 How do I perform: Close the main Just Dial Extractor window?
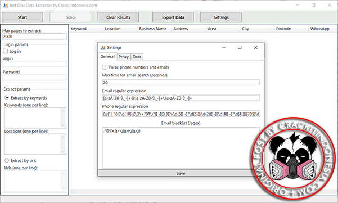coord(330,5)
